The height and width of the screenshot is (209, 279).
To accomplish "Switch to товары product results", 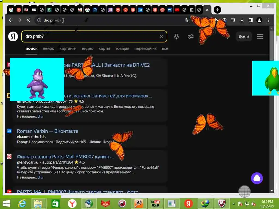I will pos(122,48).
